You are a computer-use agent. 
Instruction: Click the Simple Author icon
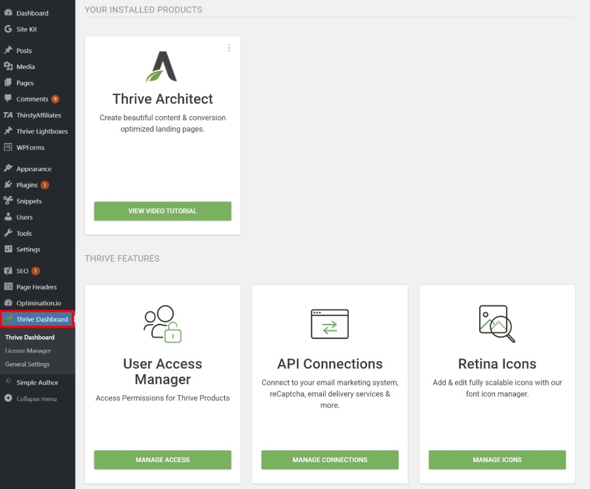(x=9, y=381)
